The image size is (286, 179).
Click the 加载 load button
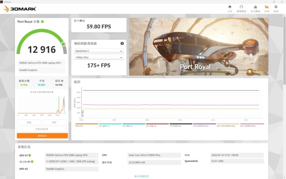click(x=29, y=122)
